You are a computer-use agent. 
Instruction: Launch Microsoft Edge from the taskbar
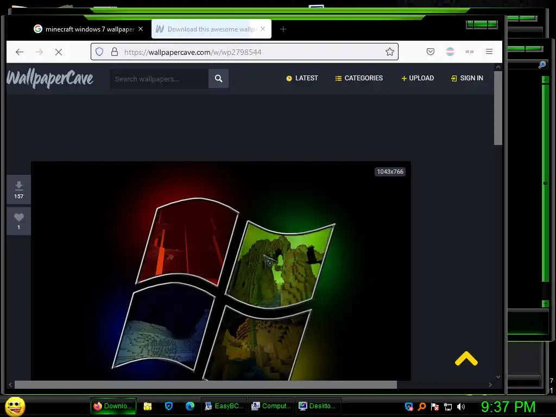189,406
